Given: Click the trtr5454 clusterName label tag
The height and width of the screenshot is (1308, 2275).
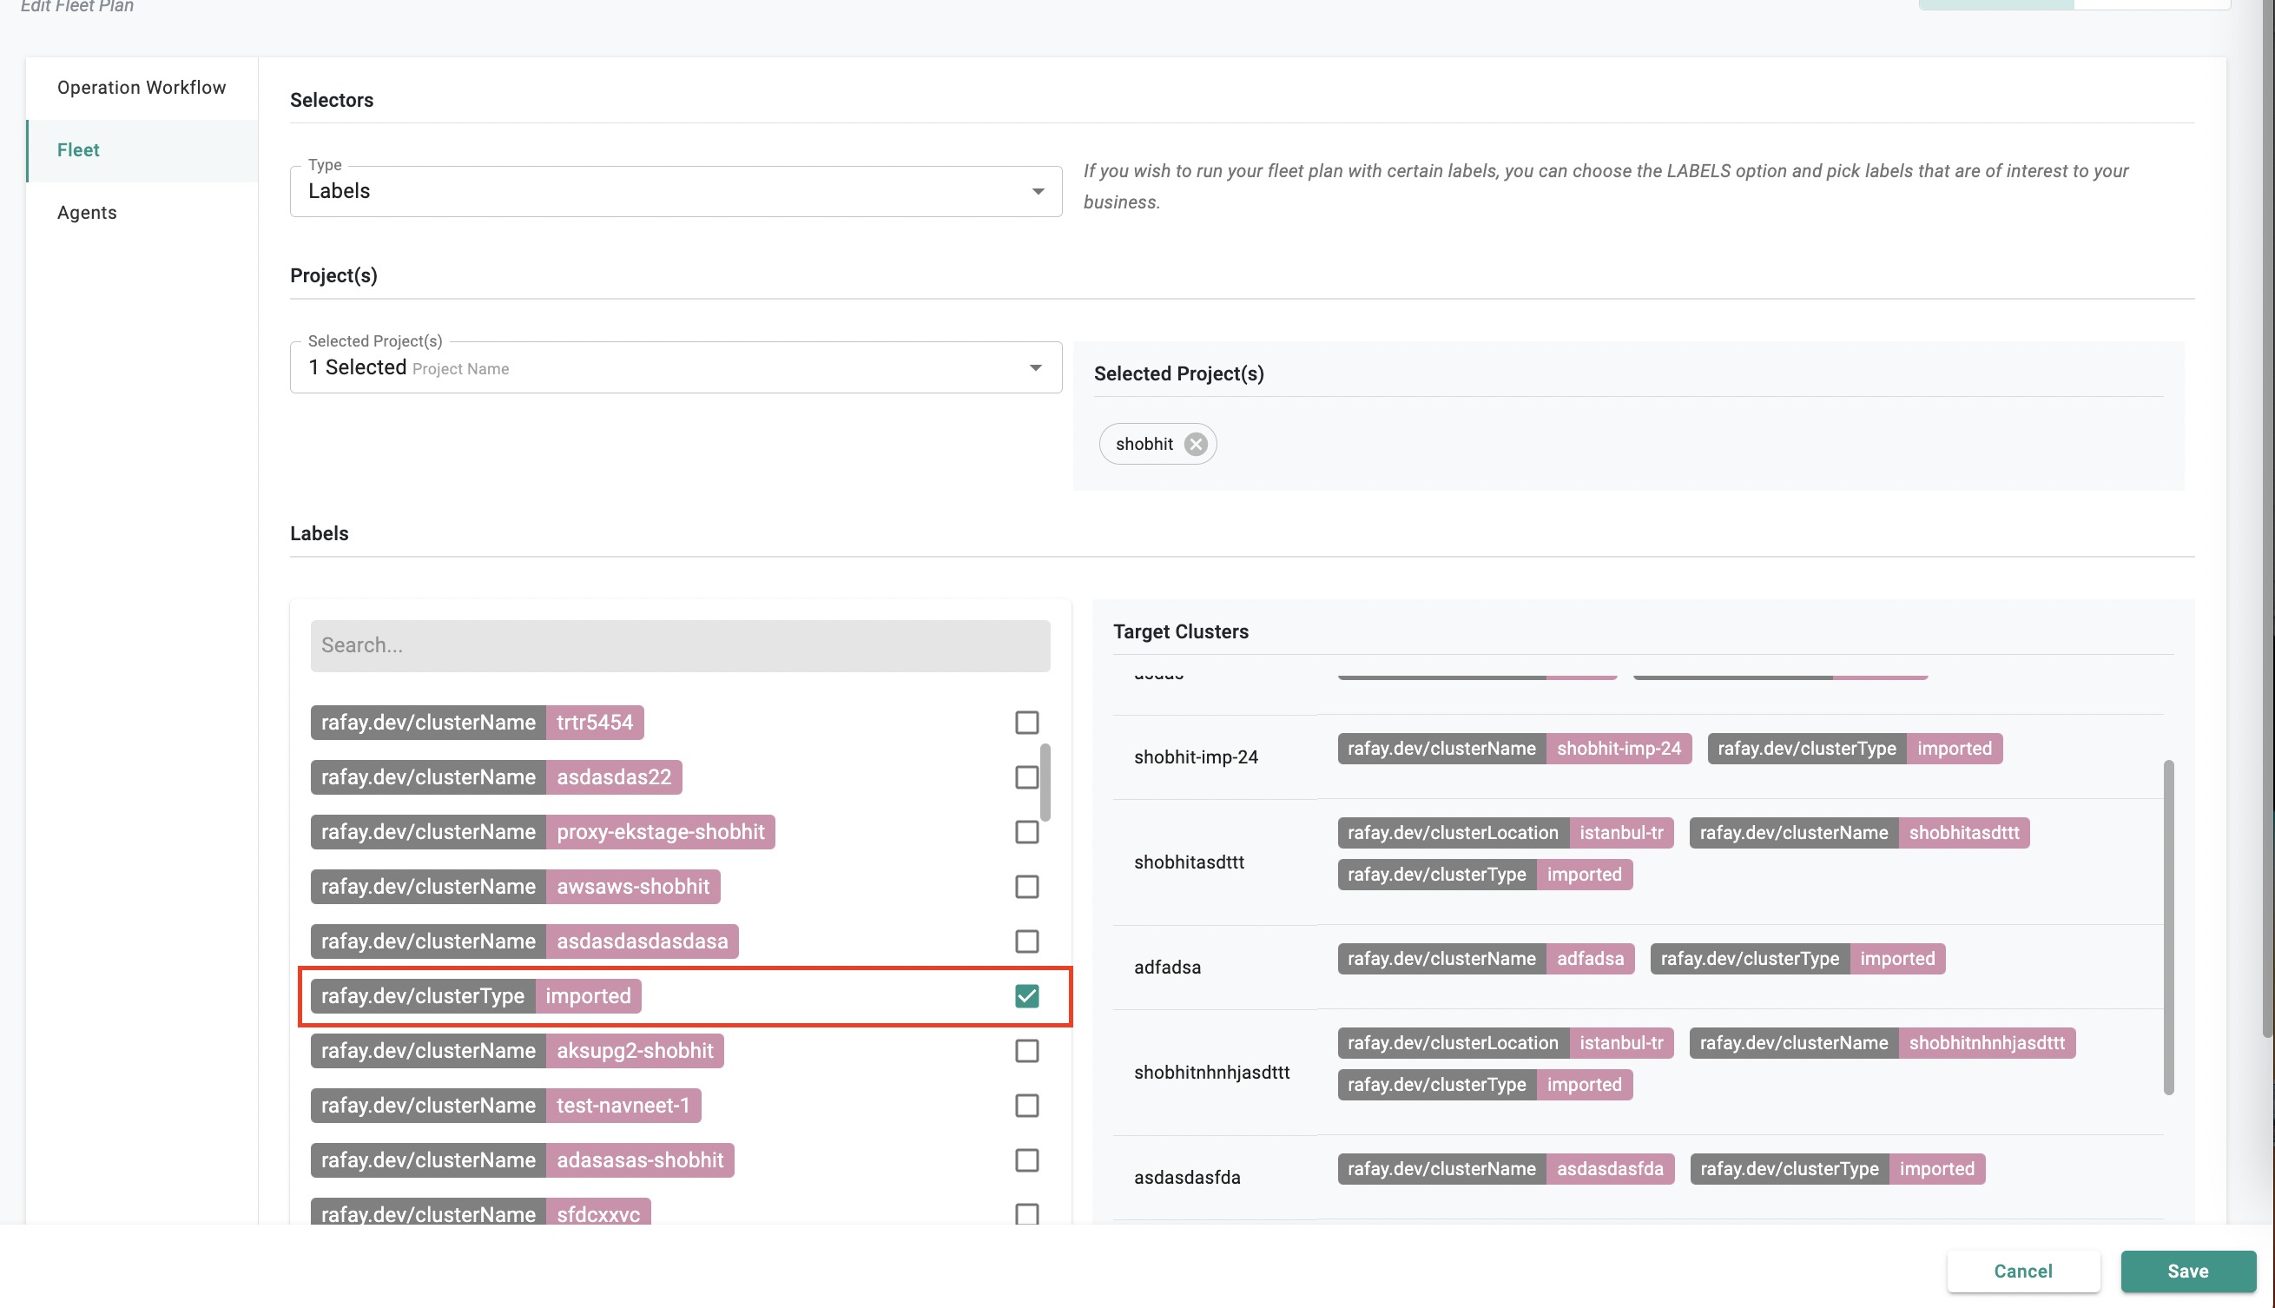Looking at the screenshot, I should click(477, 723).
